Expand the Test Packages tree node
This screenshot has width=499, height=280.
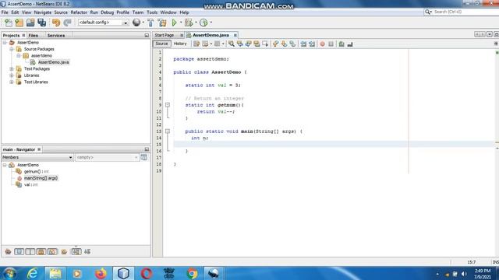point(12,69)
